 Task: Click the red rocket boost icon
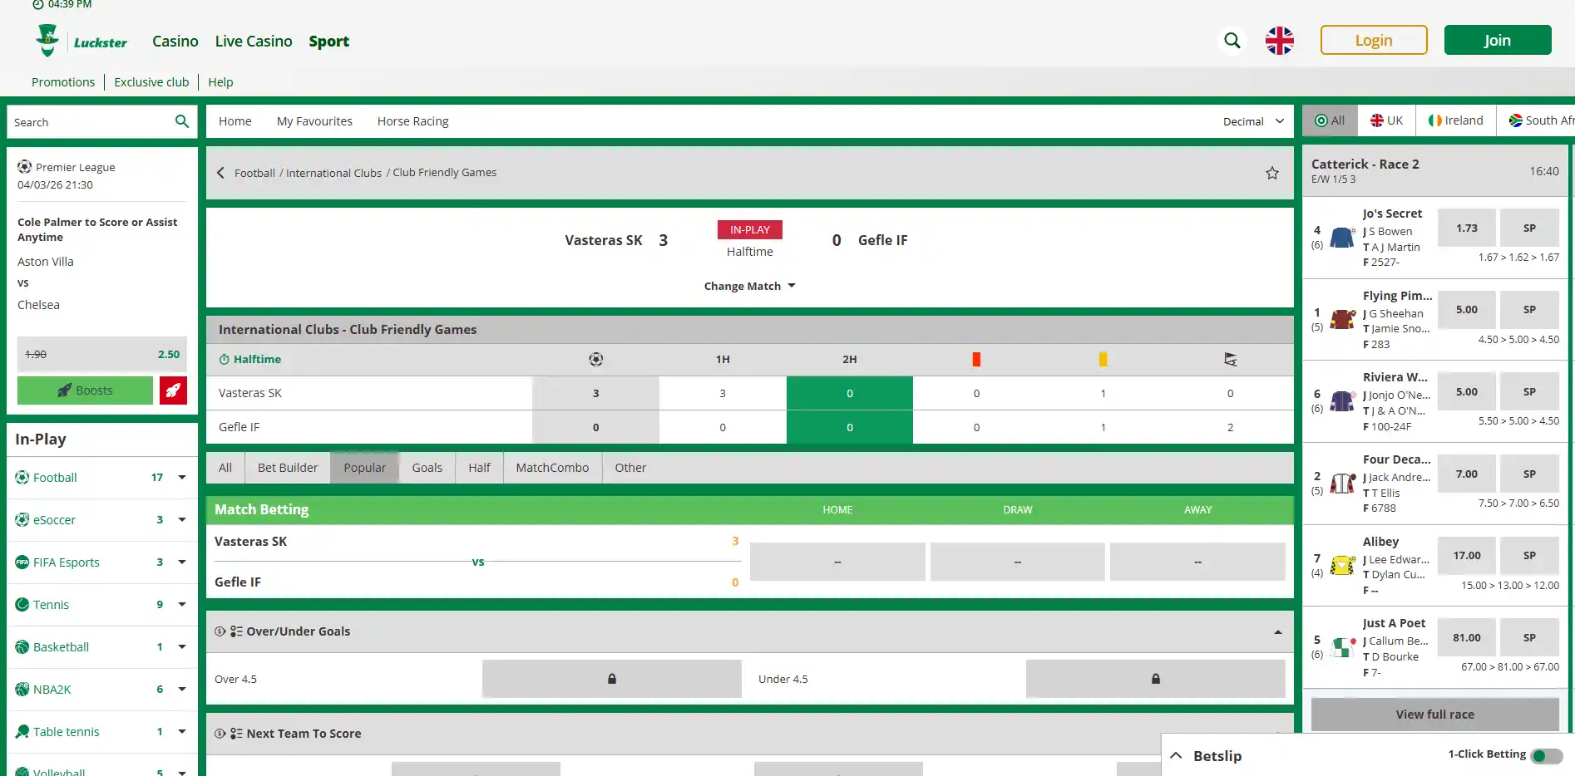pos(173,390)
